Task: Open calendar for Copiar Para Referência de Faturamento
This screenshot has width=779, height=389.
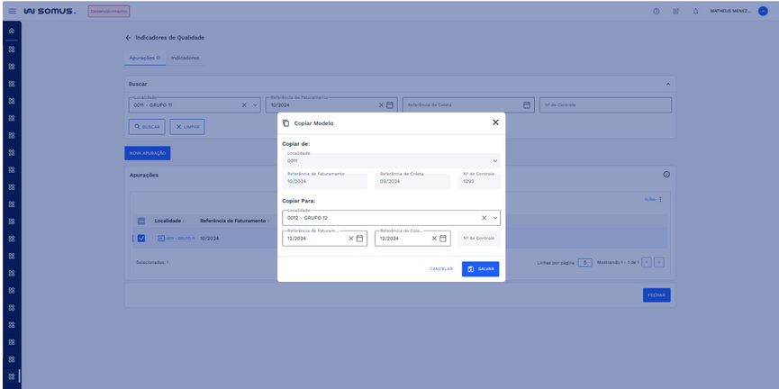Action: (x=359, y=239)
